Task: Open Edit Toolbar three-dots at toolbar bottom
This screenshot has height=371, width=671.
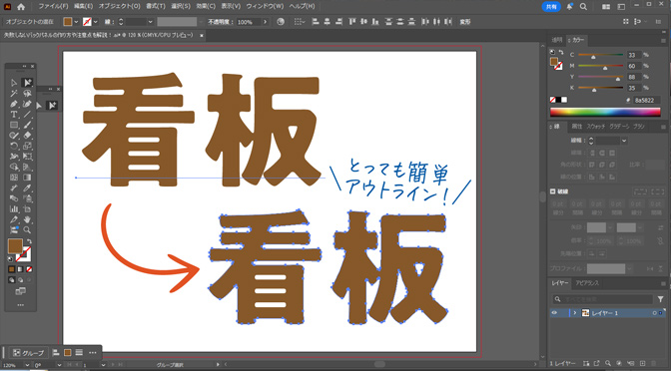Action: click(x=21, y=305)
